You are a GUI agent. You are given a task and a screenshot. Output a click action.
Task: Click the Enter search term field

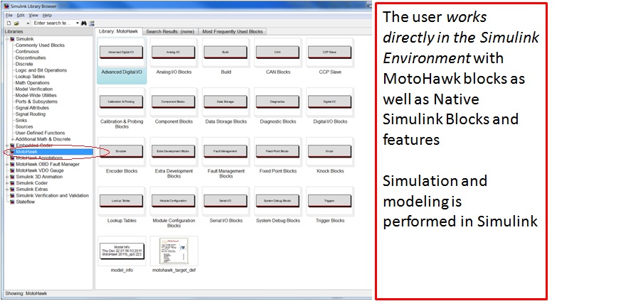pos(53,23)
